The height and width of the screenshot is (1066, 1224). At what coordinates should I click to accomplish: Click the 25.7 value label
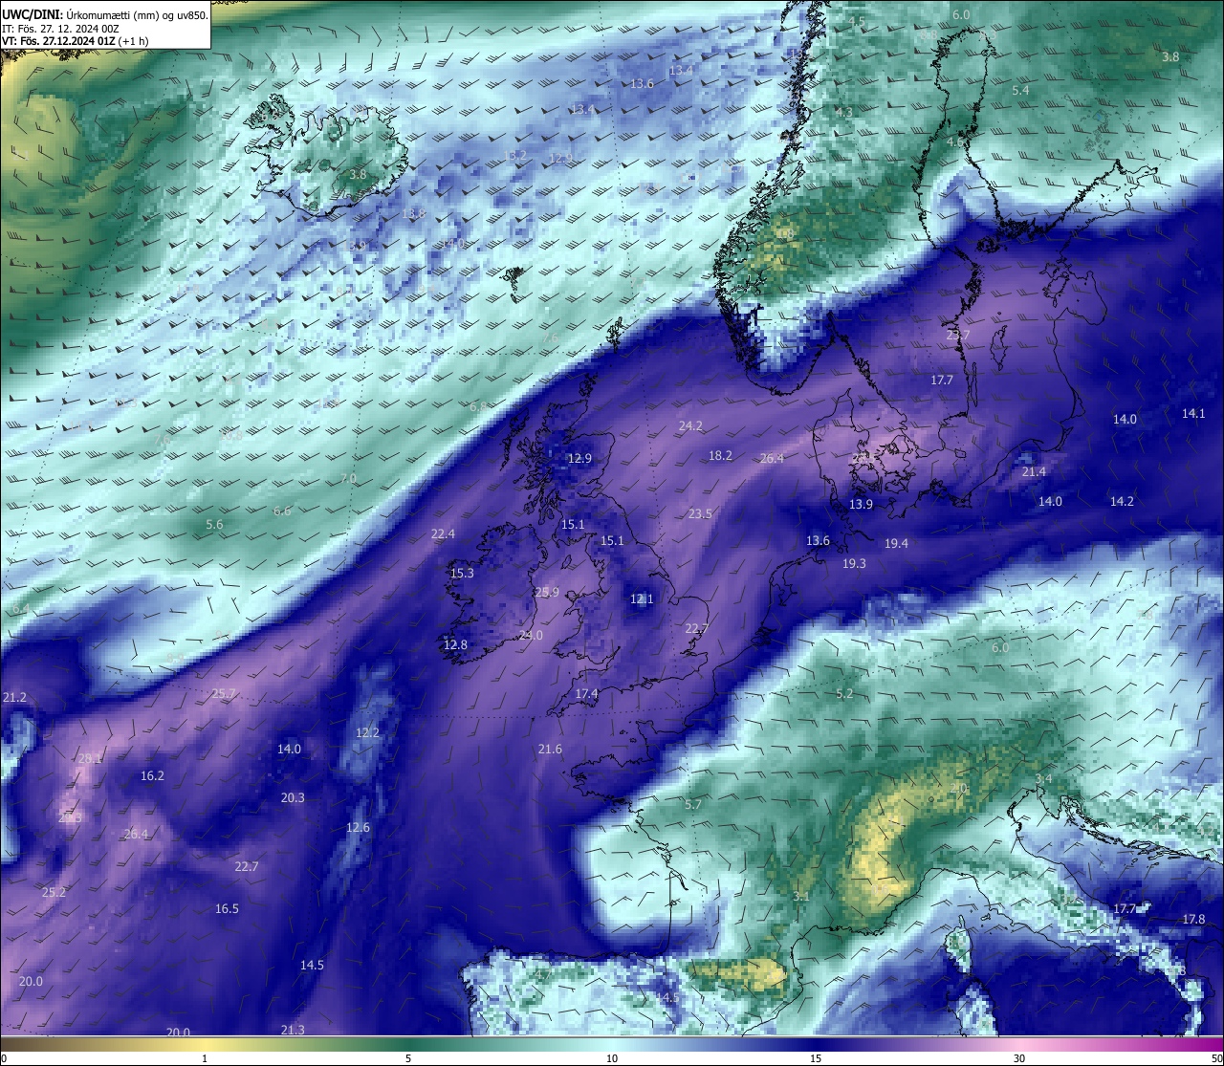(x=223, y=693)
